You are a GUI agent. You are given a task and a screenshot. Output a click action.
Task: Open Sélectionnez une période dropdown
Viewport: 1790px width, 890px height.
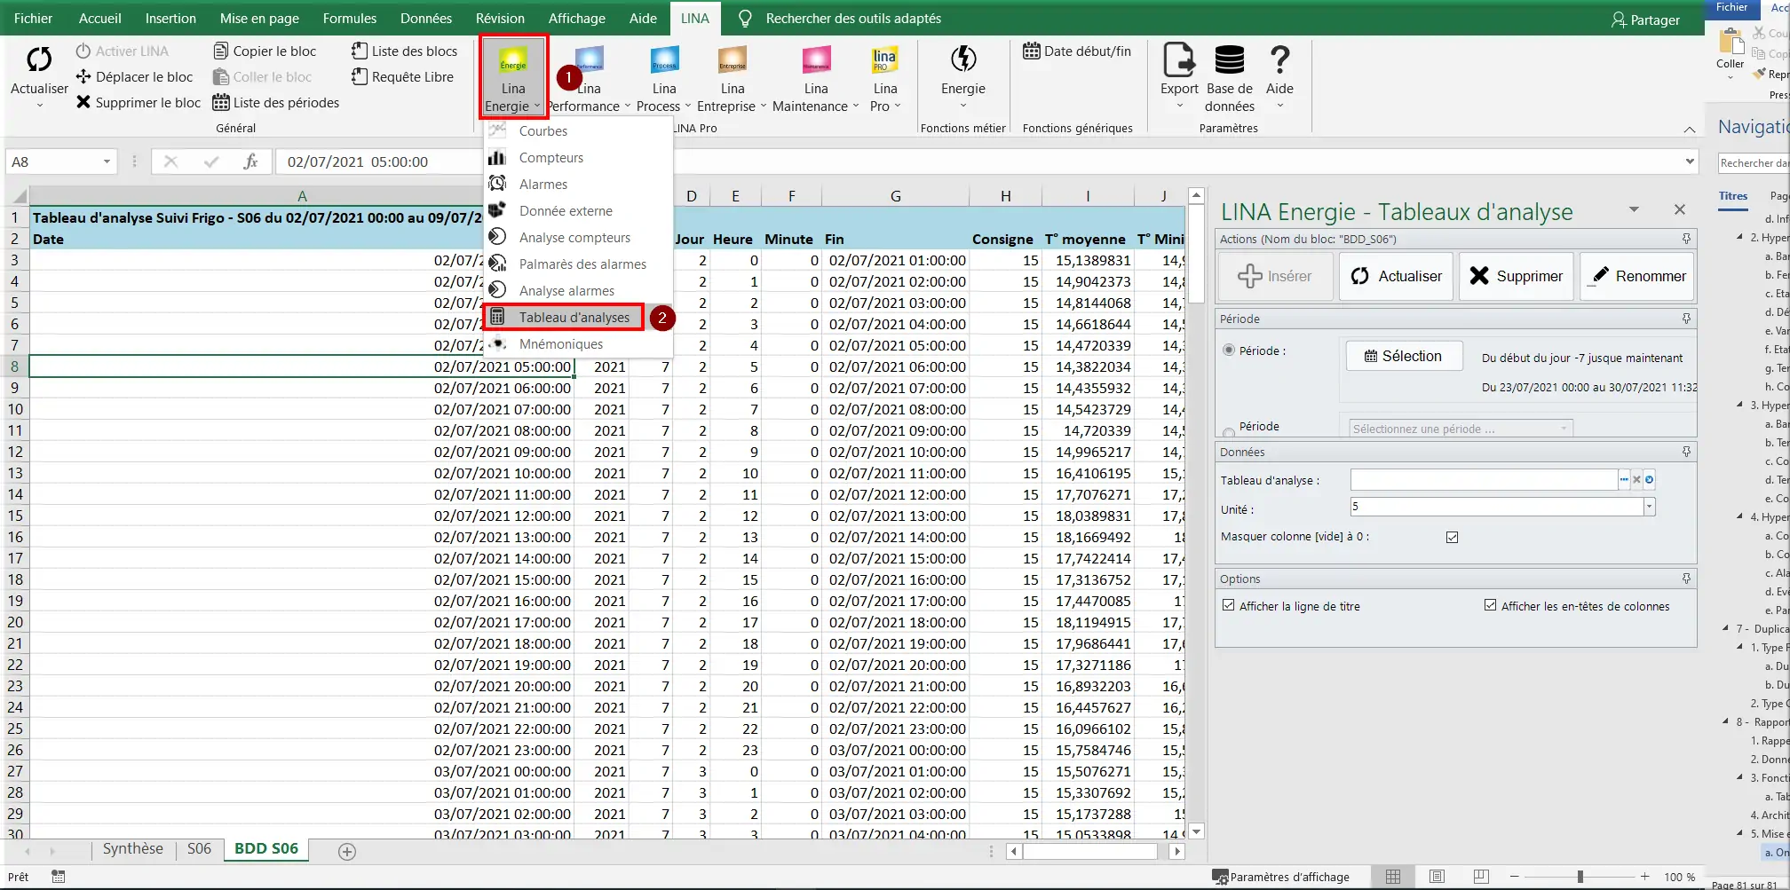pyautogui.click(x=1564, y=429)
